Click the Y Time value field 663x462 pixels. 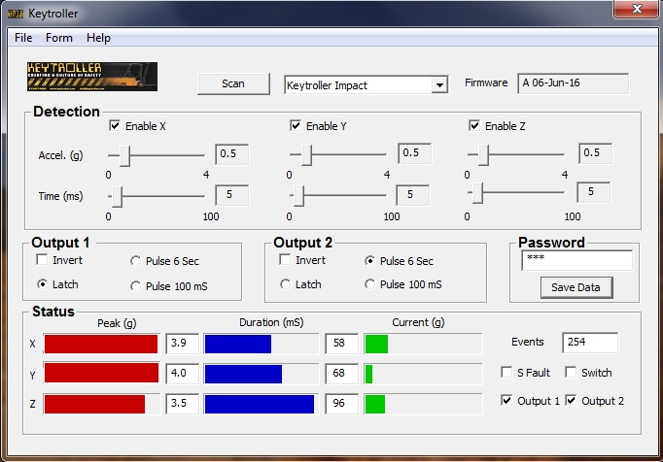(412, 195)
